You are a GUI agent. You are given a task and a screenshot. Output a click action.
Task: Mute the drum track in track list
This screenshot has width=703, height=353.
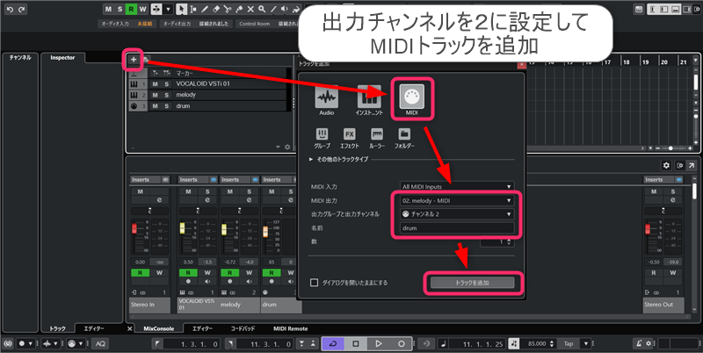pos(156,106)
